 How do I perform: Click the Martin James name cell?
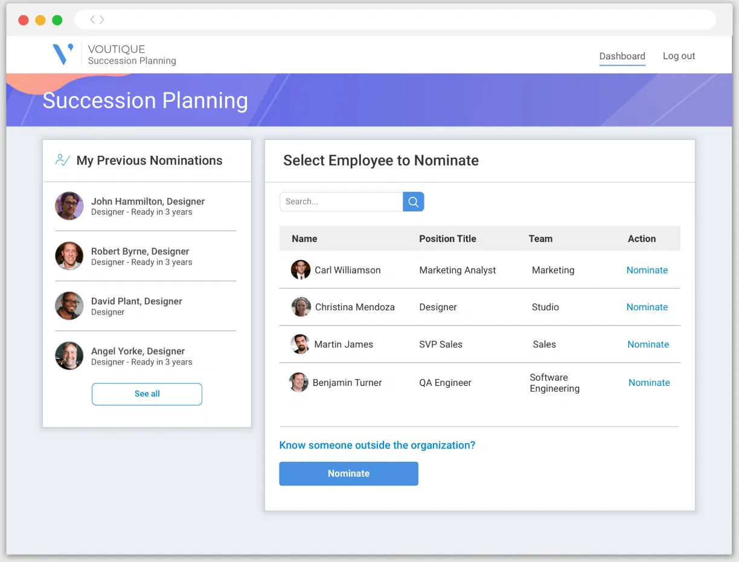point(344,344)
